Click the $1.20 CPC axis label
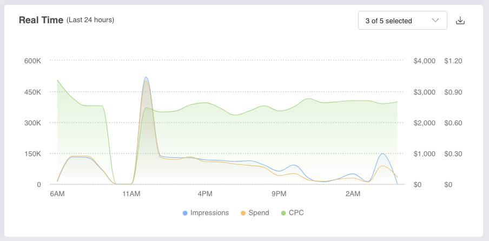The image size is (489, 241). click(x=453, y=61)
